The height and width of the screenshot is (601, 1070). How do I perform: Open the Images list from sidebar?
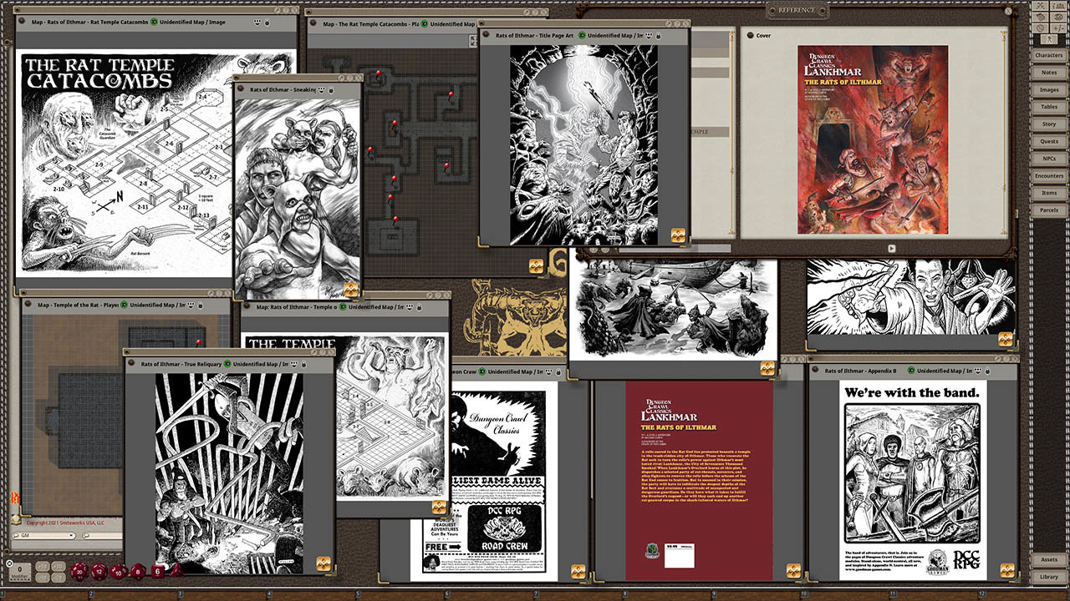tap(1048, 90)
